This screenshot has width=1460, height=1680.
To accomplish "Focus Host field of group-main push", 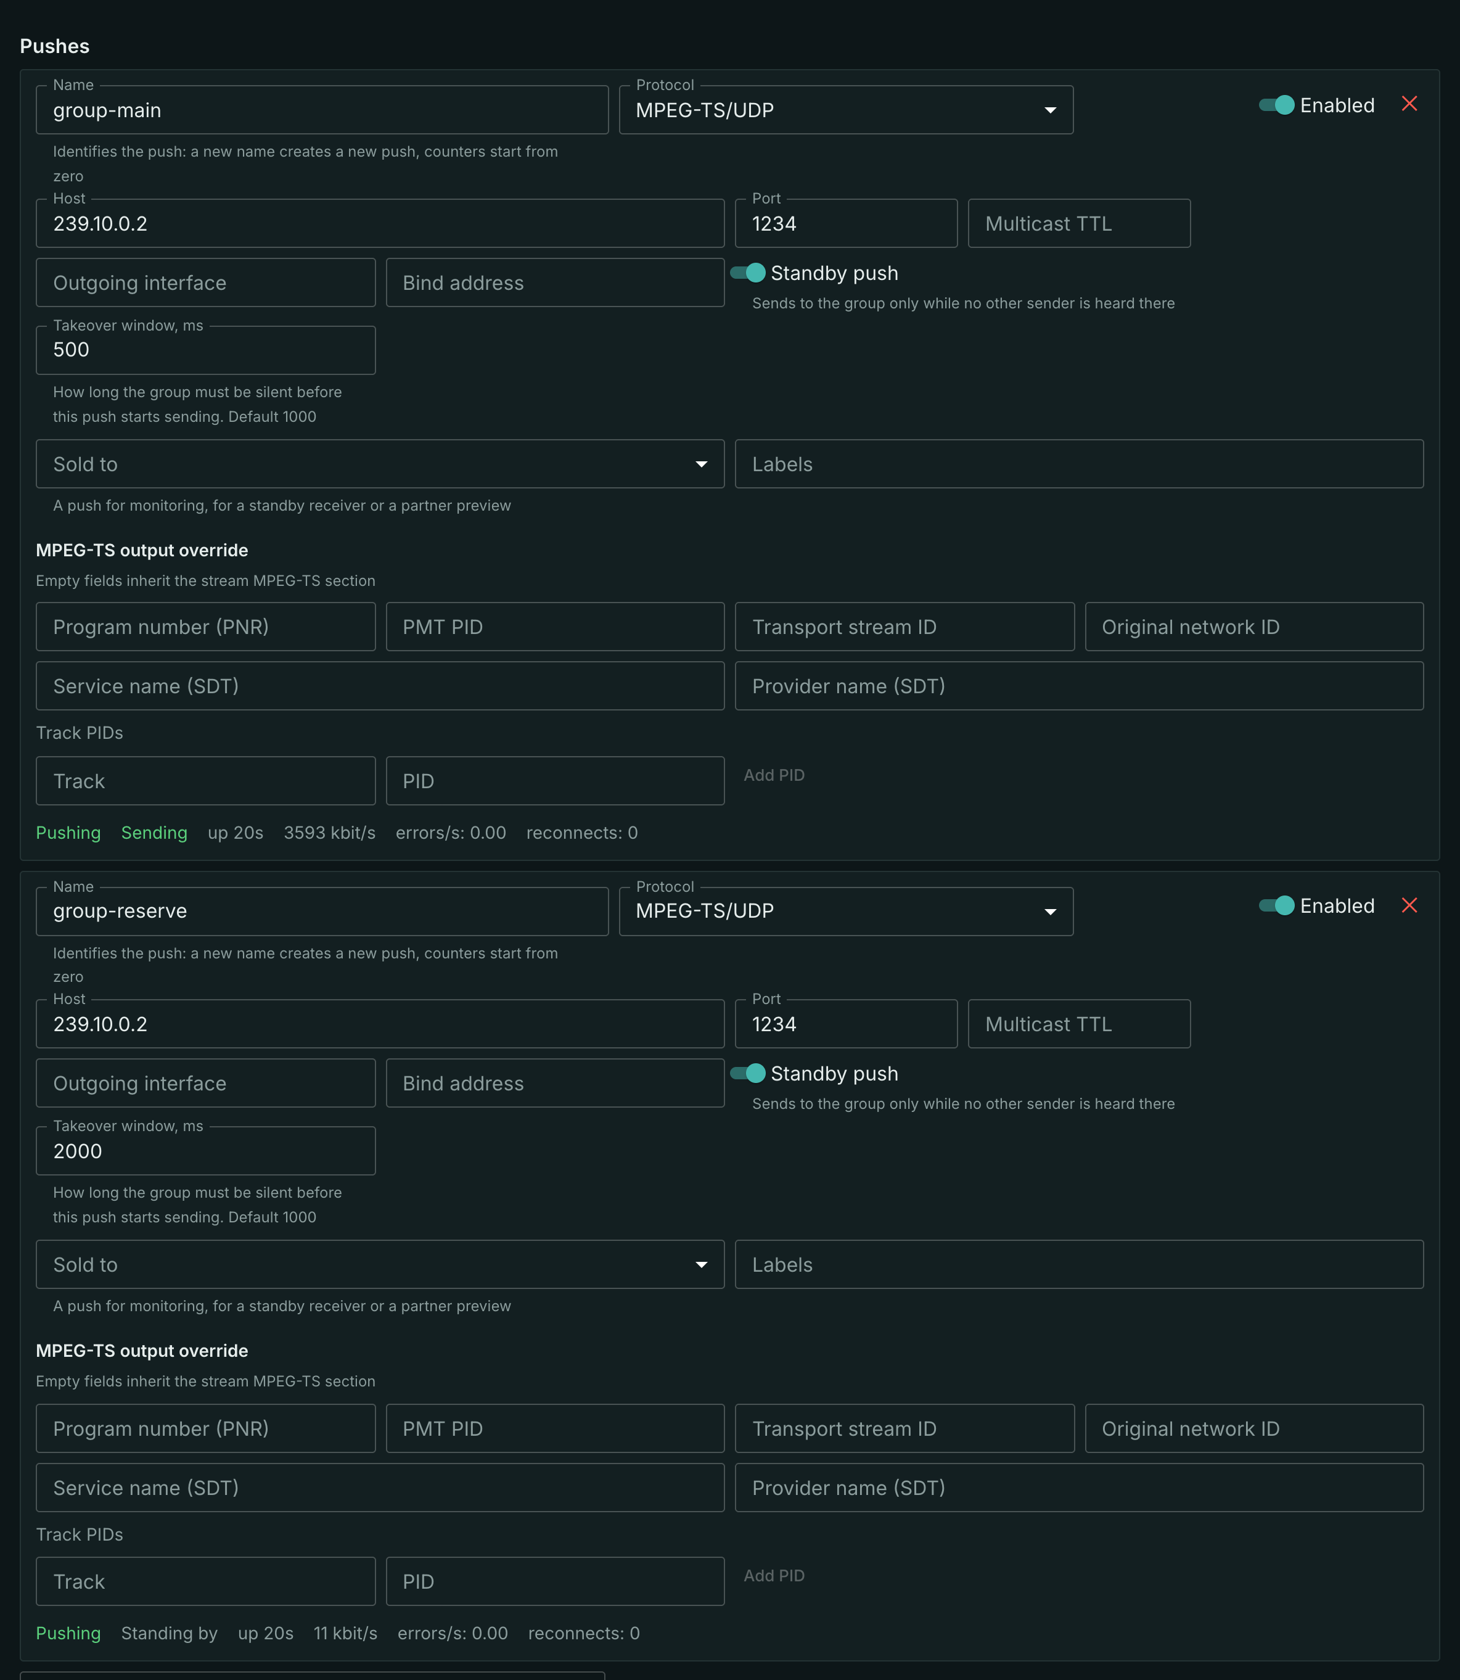I will (x=380, y=223).
